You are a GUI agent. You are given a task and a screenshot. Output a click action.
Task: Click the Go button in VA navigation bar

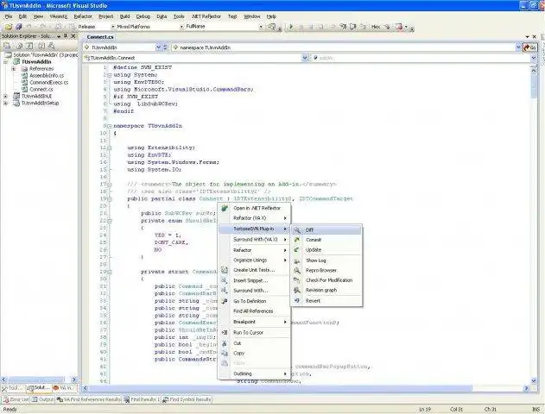click(x=529, y=47)
